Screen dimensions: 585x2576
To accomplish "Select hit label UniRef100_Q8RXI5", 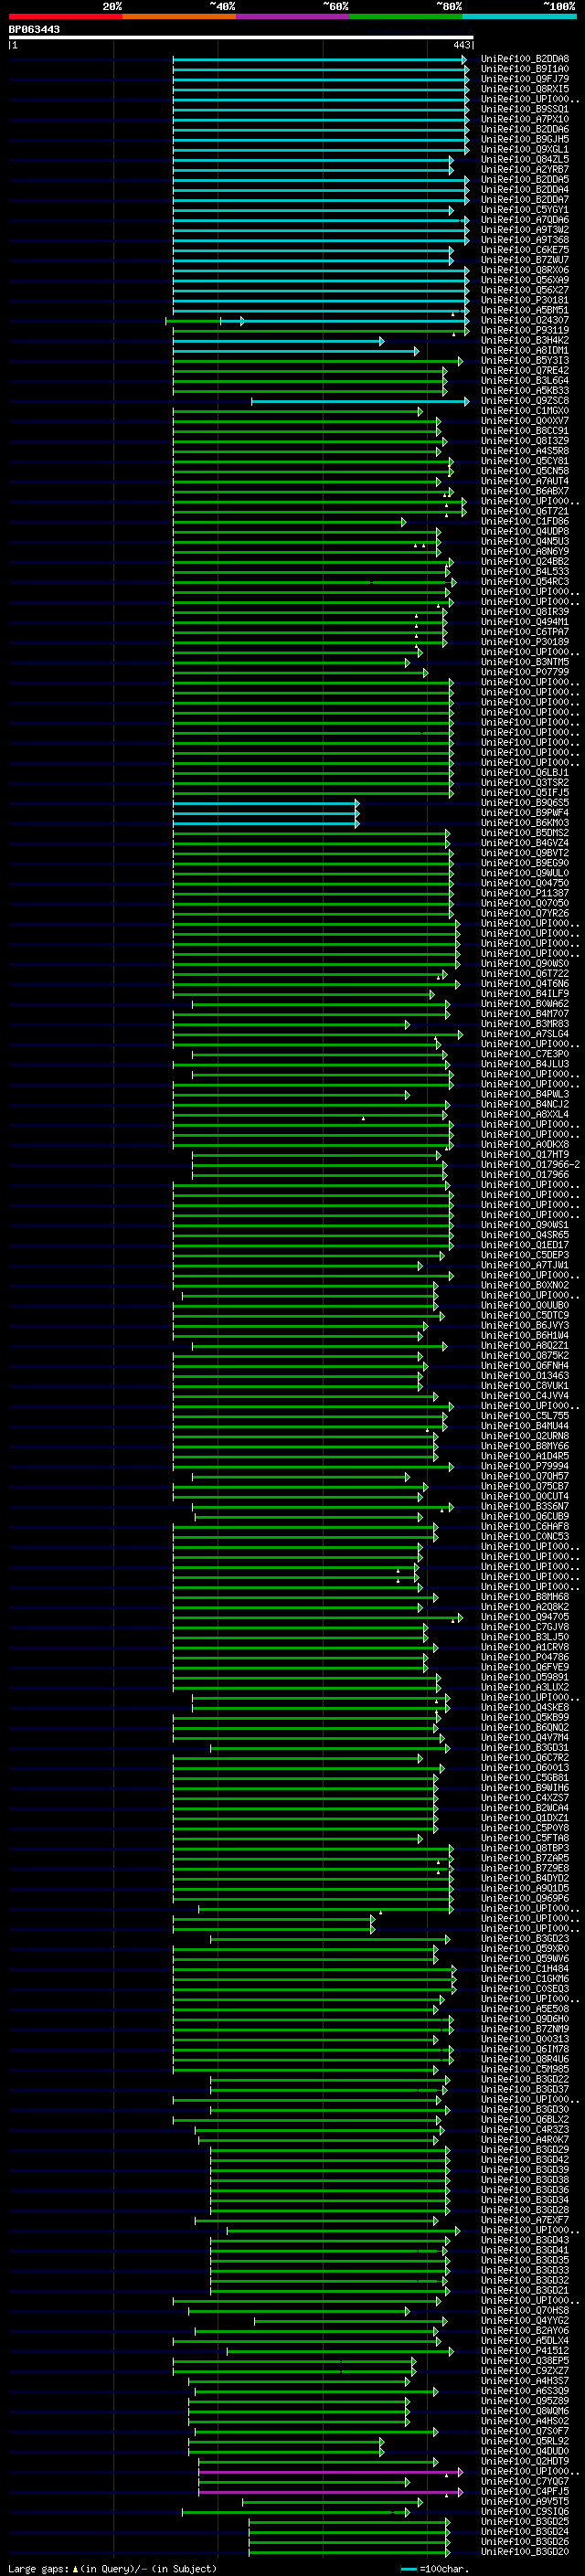I will coord(525,89).
